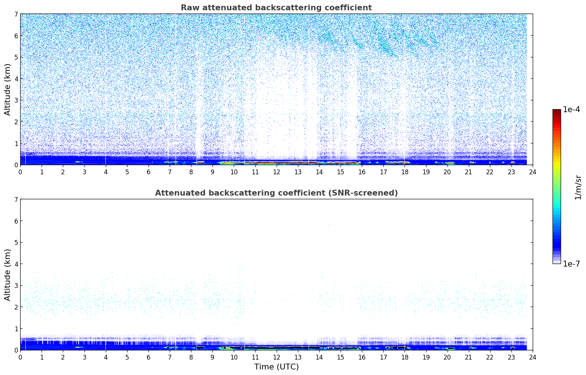Pick the dark blue section of the colorbar
This screenshot has width=586, height=375.
click(x=556, y=243)
